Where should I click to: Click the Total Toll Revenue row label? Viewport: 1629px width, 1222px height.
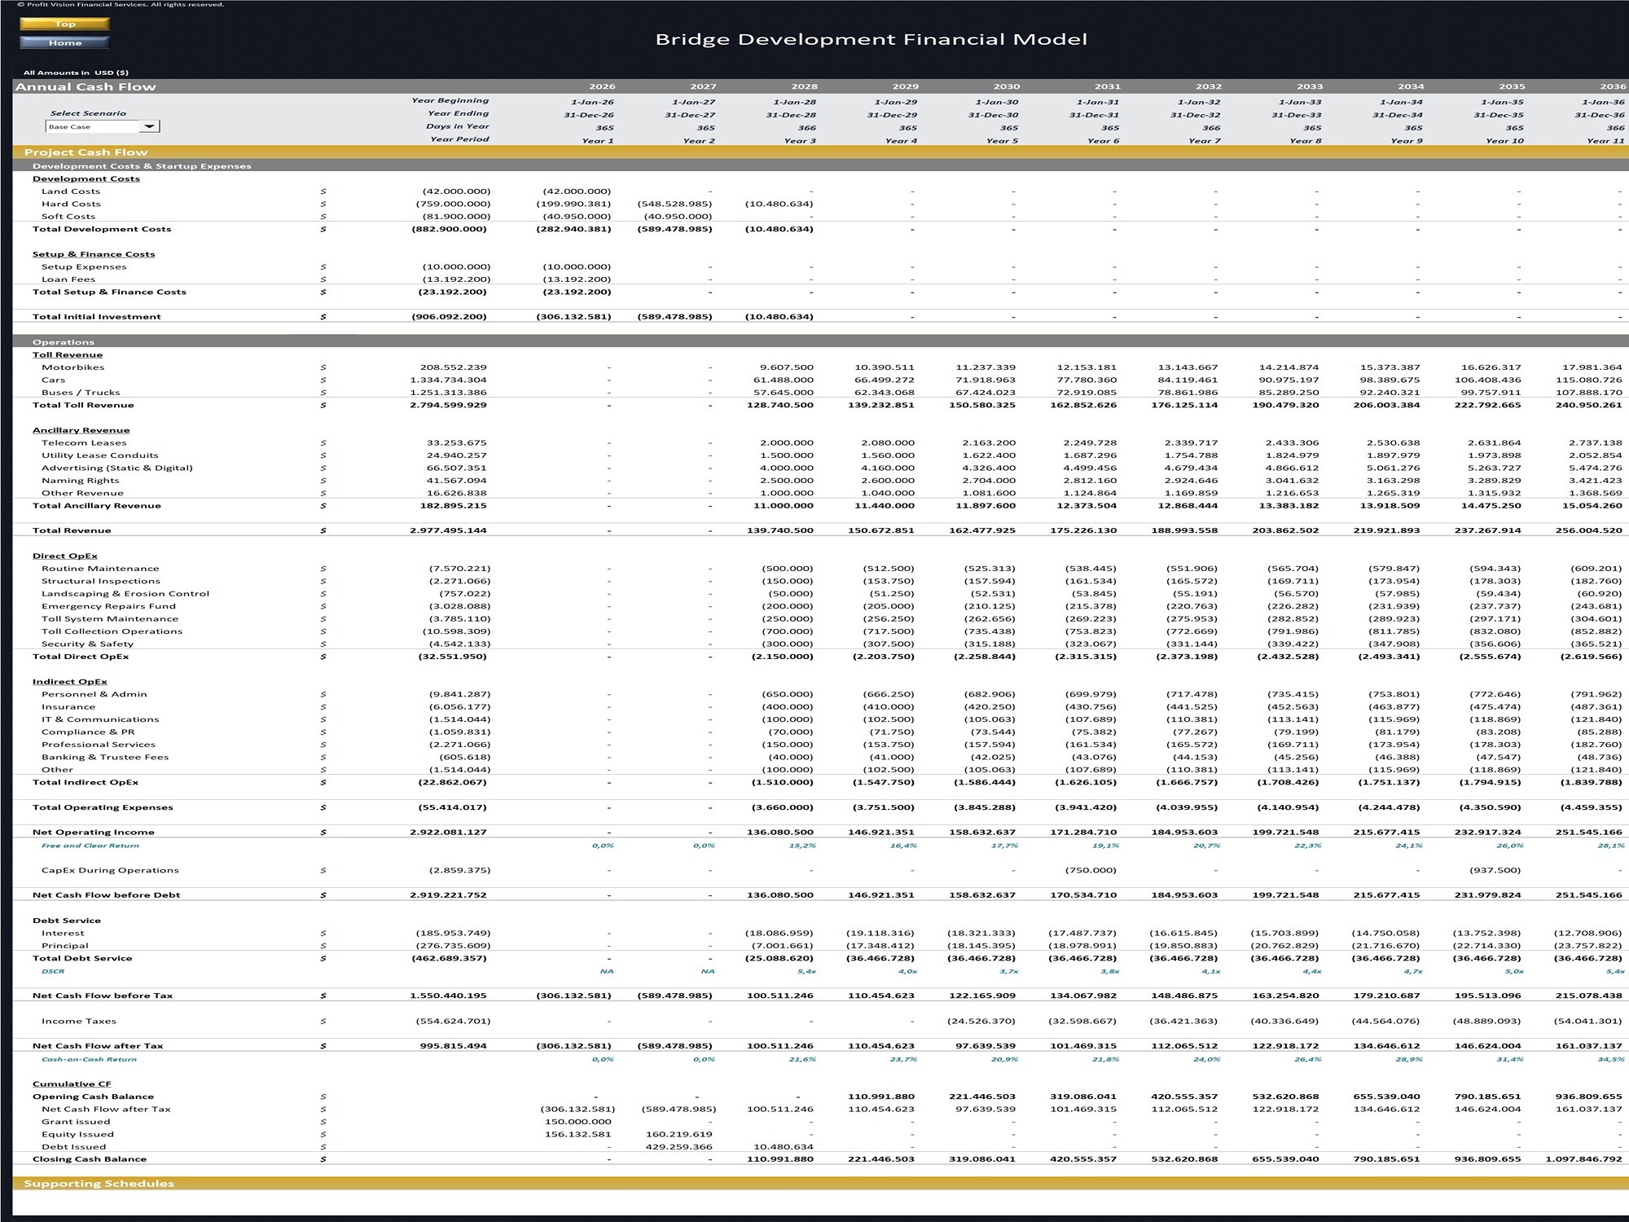(x=83, y=405)
